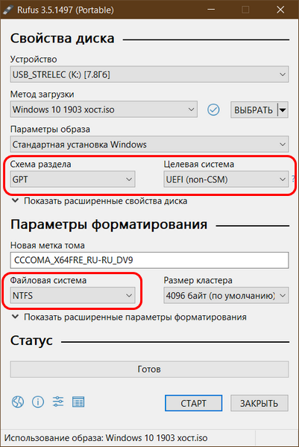Open the NTFS file system dropdown
The width and height of the screenshot is (299, 447).
point(73,295)
